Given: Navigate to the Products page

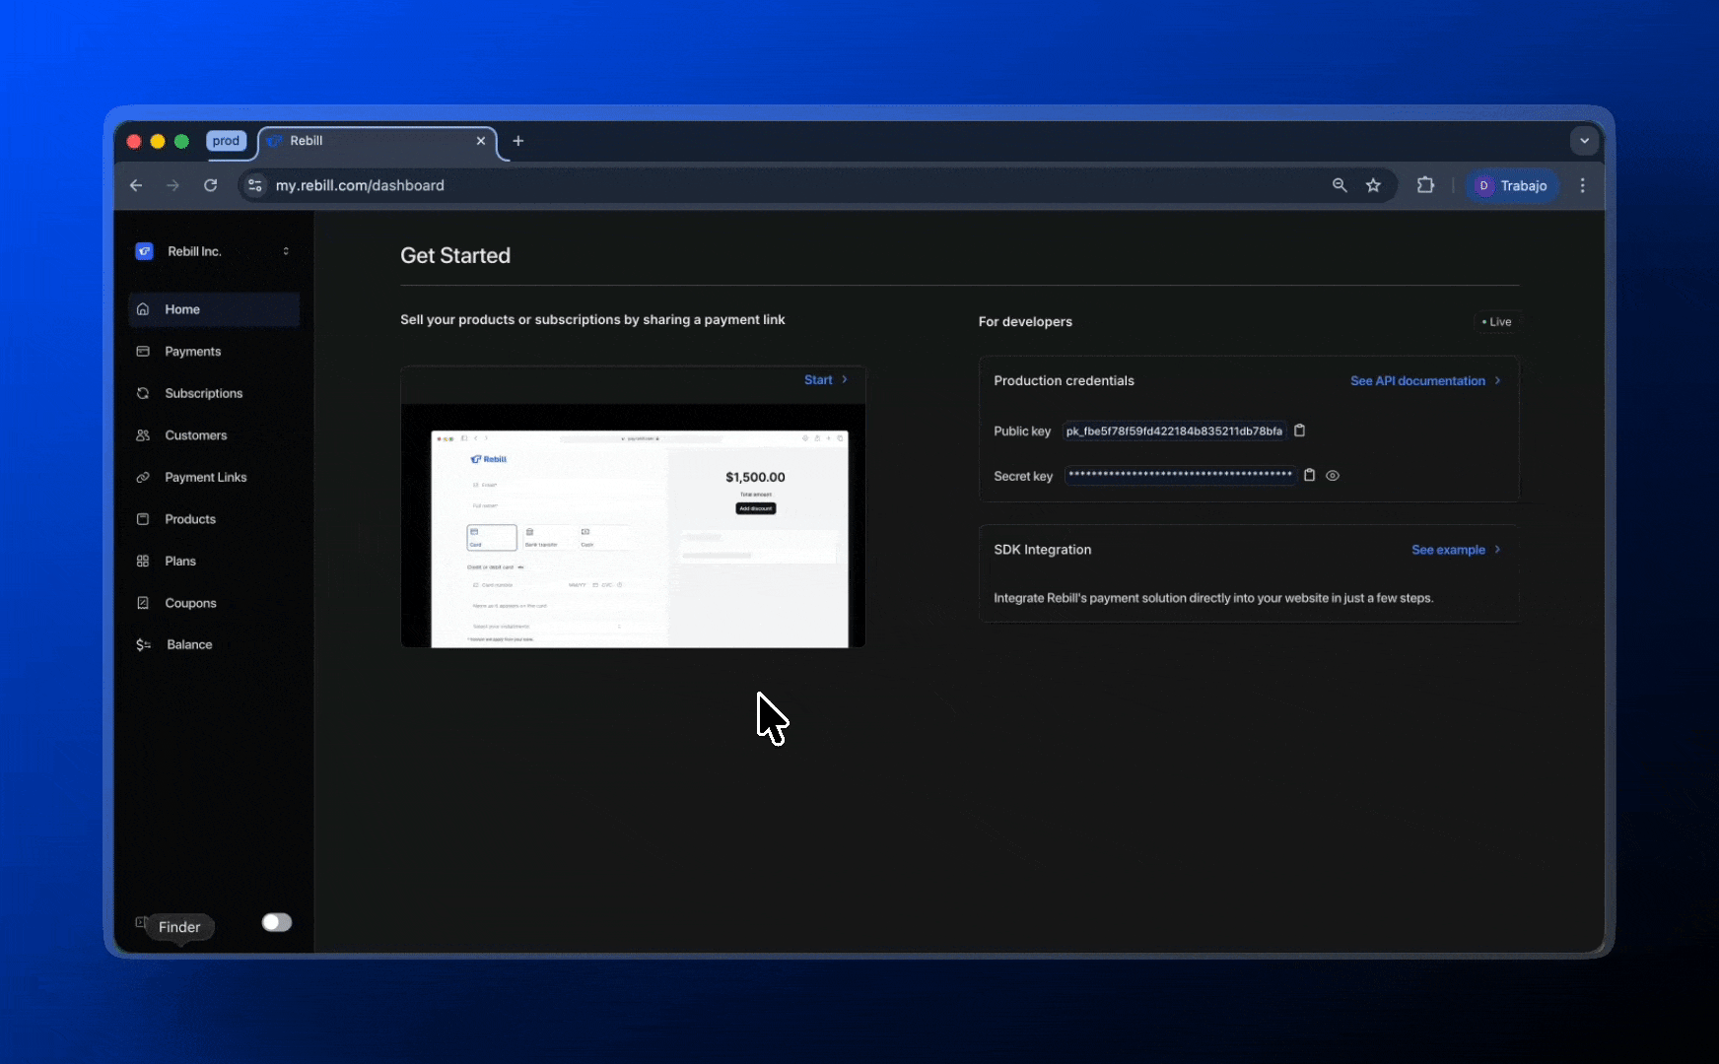Looking at the screenshot, I should (x=189, y=519).
